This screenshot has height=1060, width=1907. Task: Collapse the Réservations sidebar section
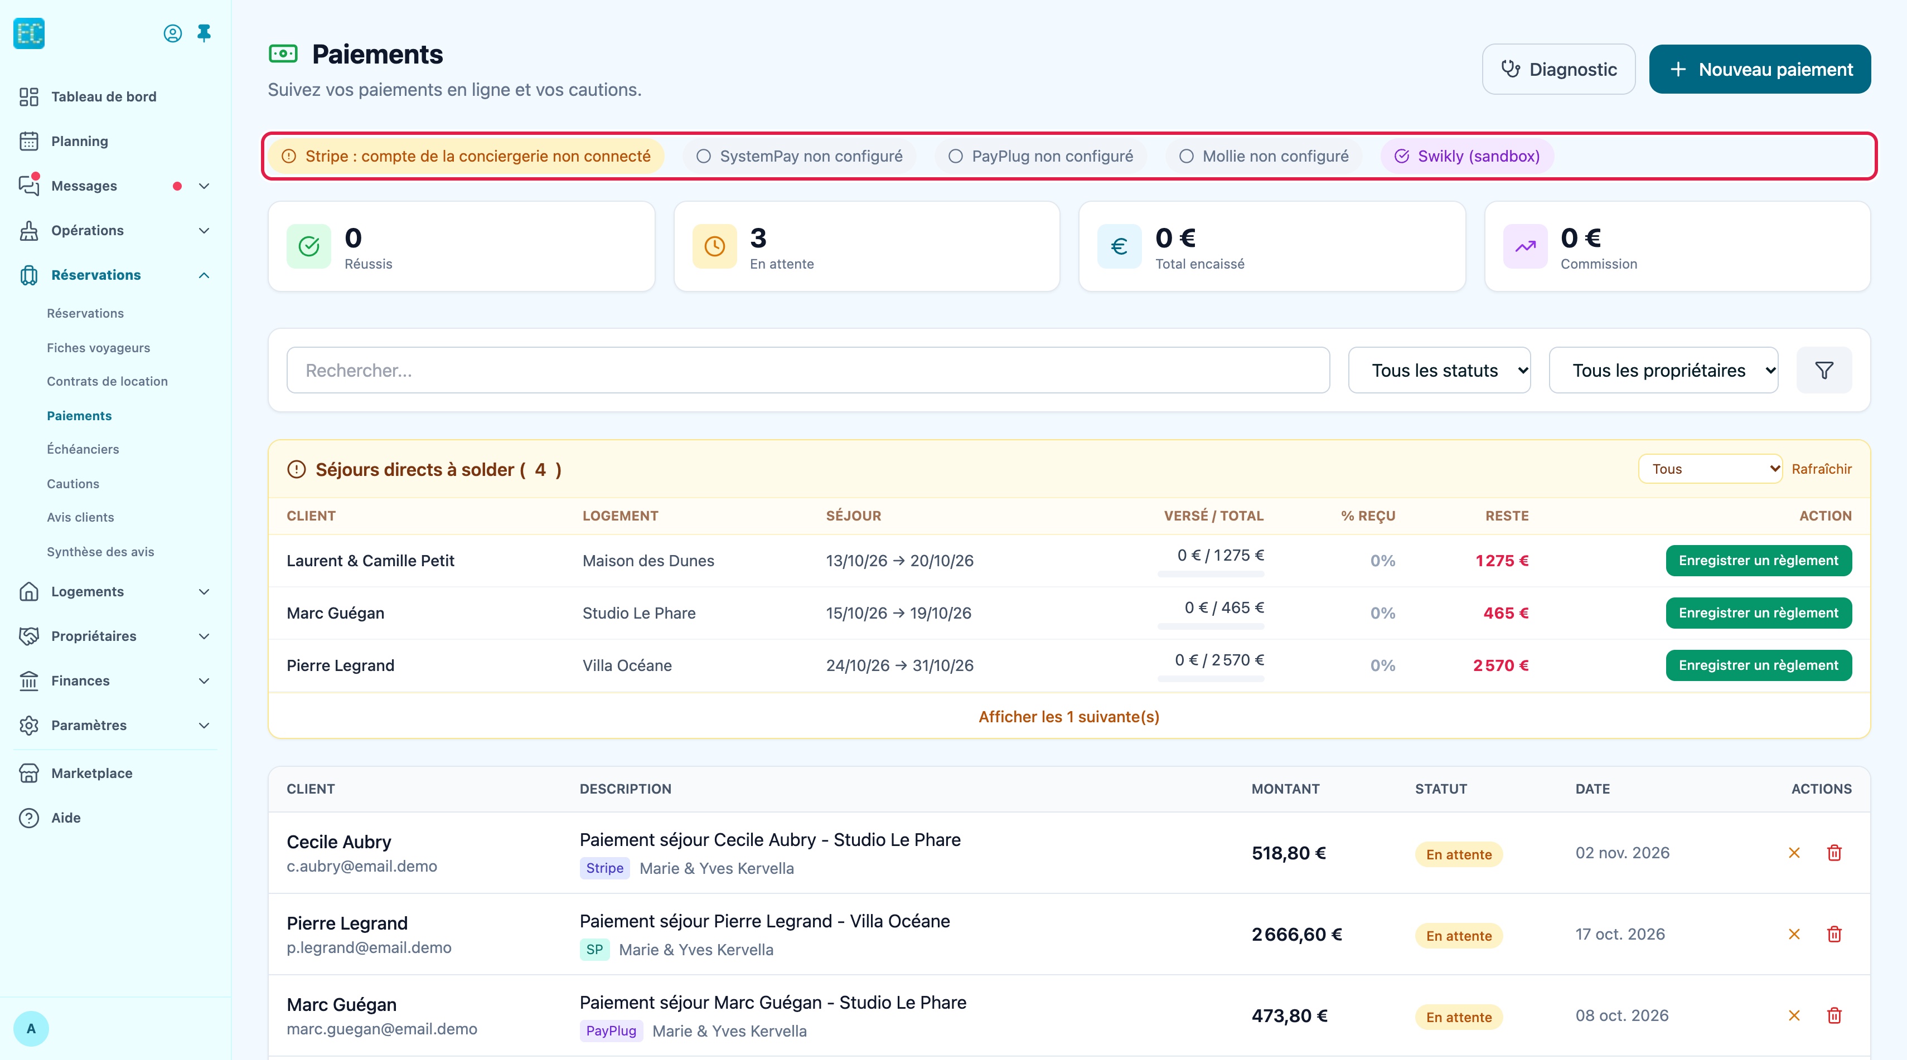pos(115,275)
